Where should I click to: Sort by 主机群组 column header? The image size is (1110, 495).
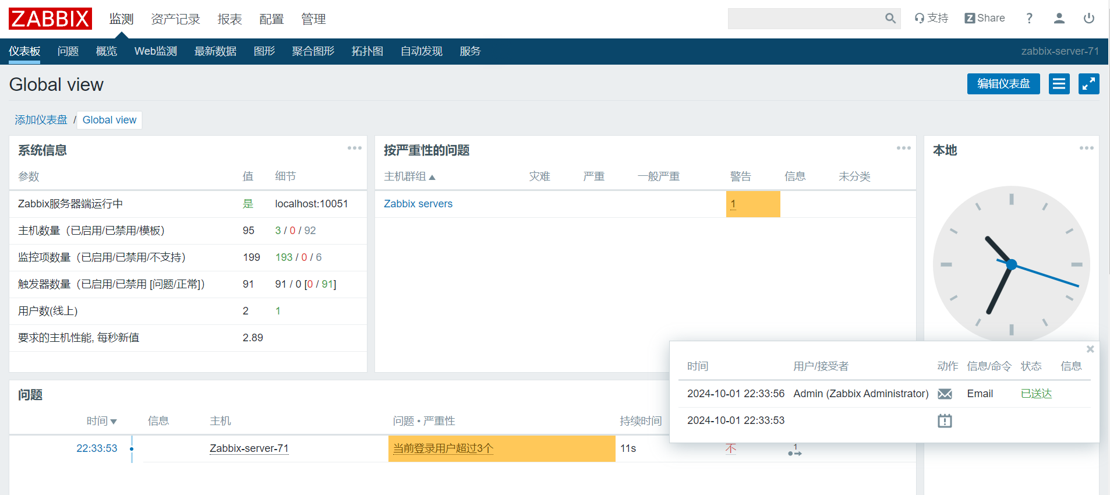(x=409, y=176)
